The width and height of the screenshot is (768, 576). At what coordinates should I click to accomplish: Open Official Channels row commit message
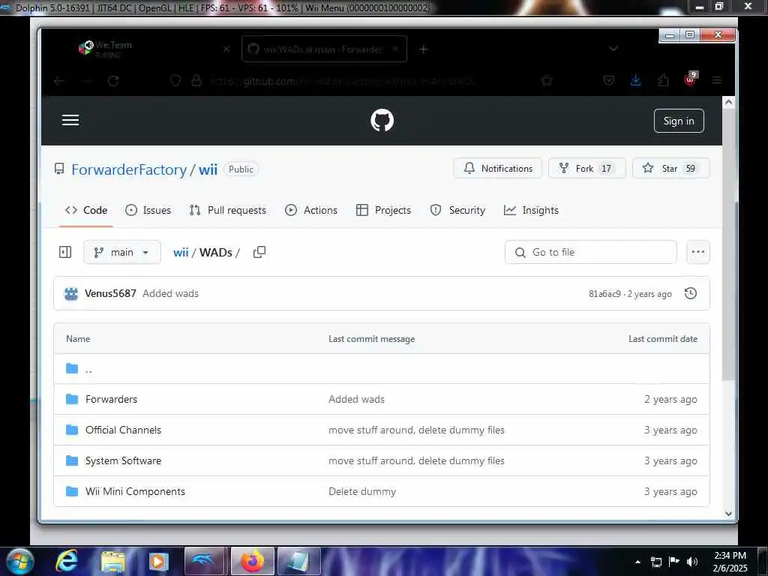(x=416, y=430)
